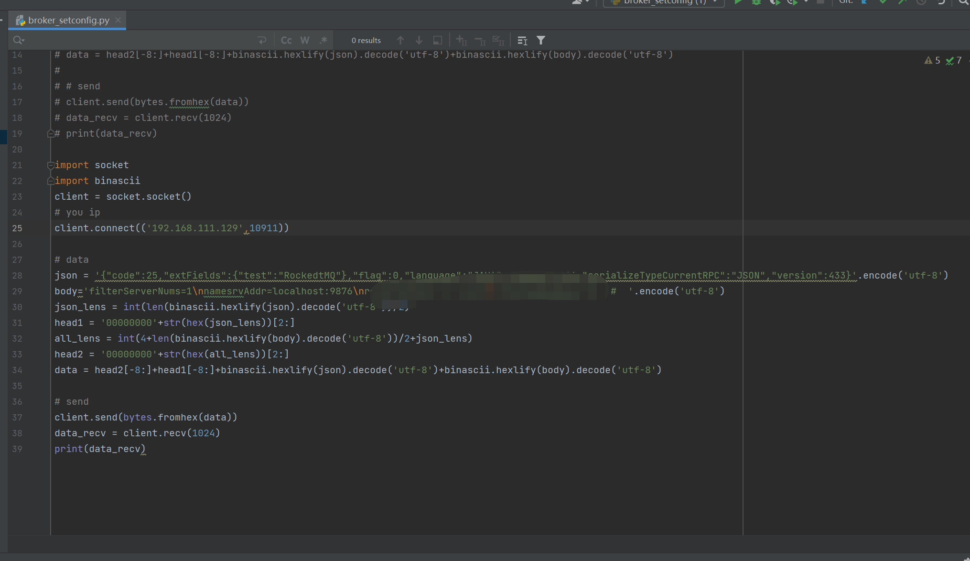
Task: Click the New Line icon in the find bar
Action: pyautogui.click(x=262, y=40)
